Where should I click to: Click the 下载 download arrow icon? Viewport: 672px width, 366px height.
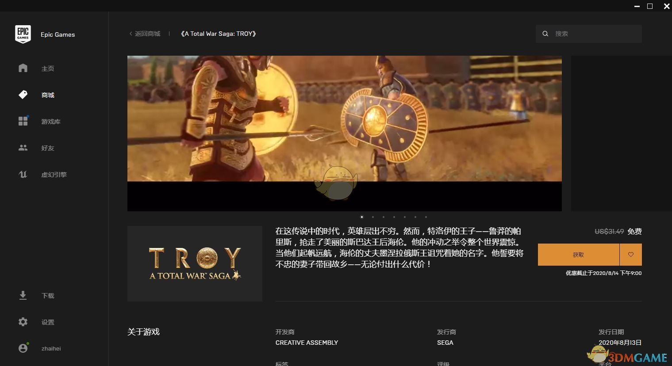(x=23, y=295)
